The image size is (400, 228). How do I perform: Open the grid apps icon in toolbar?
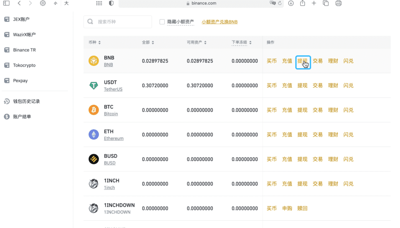coord(99,3)
